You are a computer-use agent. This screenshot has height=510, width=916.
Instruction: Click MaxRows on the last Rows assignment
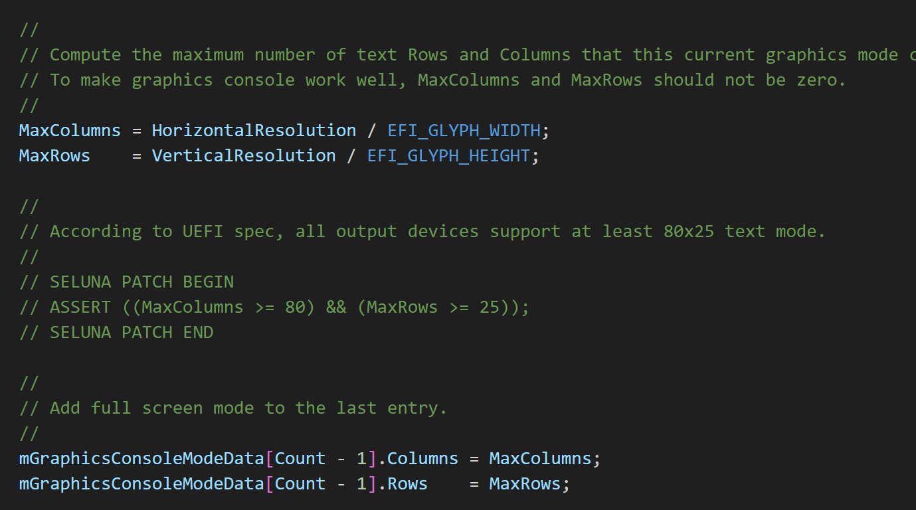(x=525, y=483)
